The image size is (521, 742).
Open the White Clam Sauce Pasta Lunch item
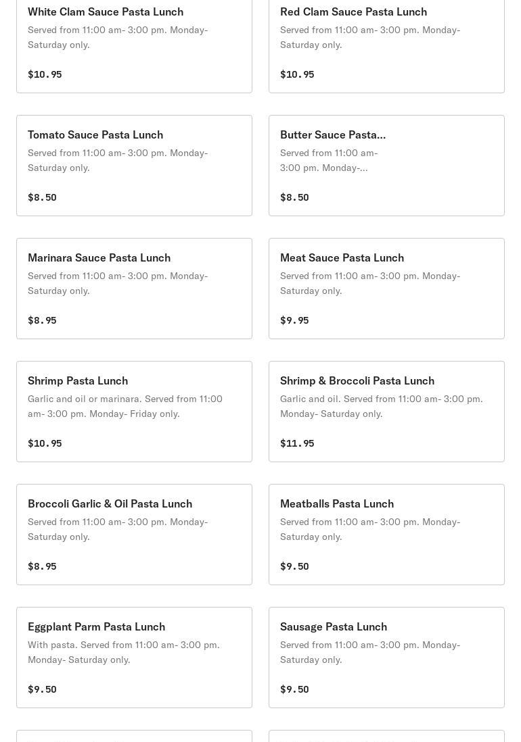[134, 46]
